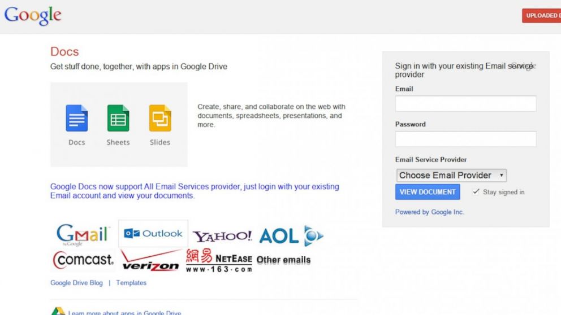Open the Powered by Google Inc. link
The height and width of the screenshot is (315, 561).
[x=429, y=212]
